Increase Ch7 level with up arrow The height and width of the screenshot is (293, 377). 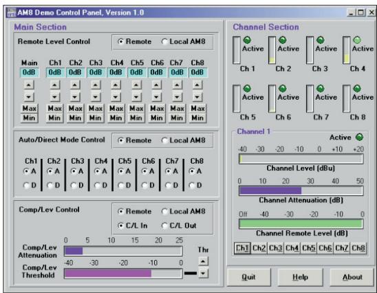tap(177, 85)
